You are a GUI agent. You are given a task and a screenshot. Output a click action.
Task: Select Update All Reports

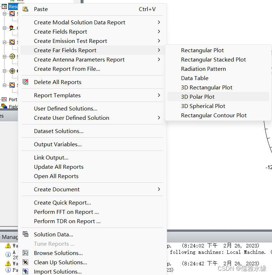click(x=92, y=167)
